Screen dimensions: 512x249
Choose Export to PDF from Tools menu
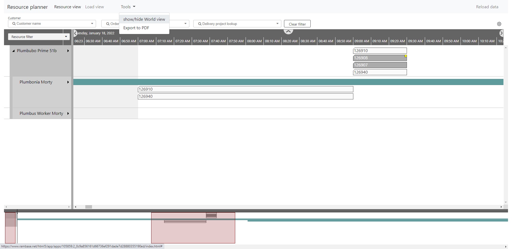click(136, 28)
